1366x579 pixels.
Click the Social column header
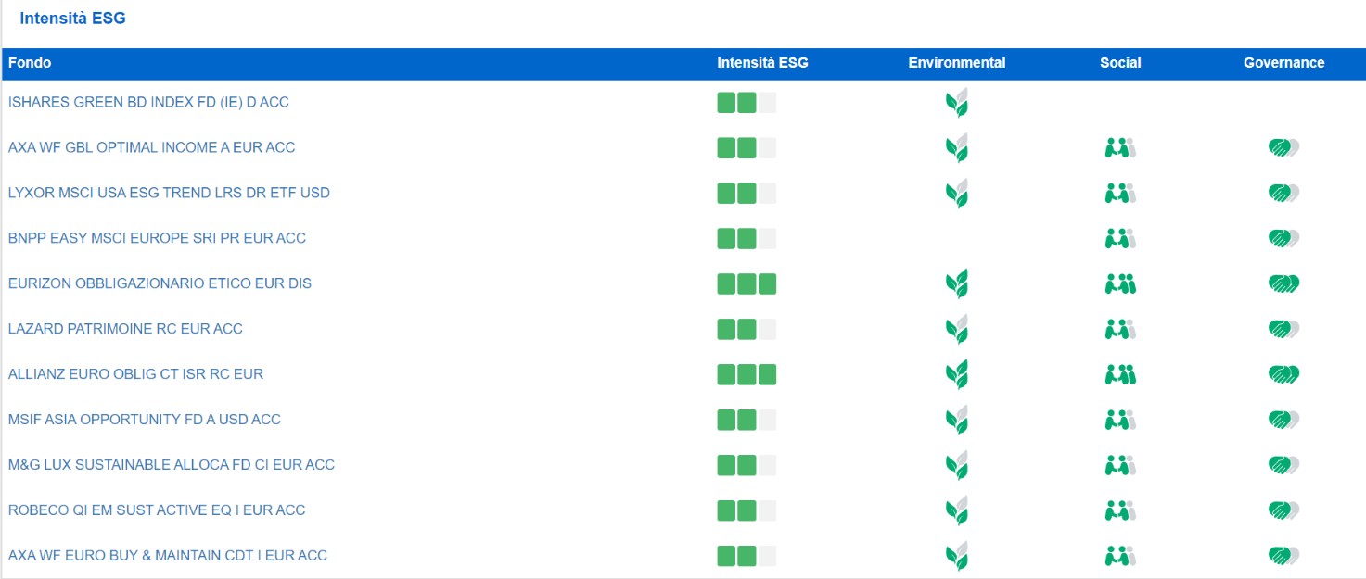point(1120,63)
